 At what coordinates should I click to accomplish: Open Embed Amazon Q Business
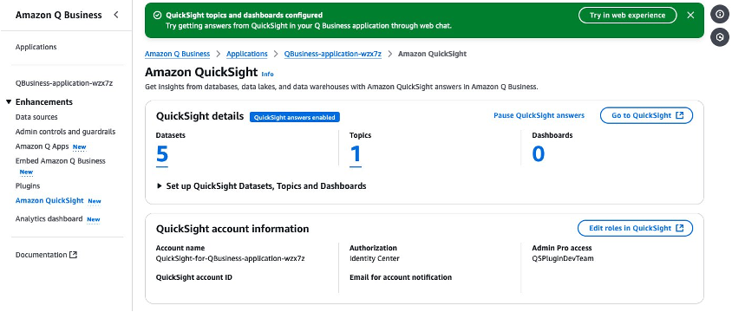click(x=60, y=161)
